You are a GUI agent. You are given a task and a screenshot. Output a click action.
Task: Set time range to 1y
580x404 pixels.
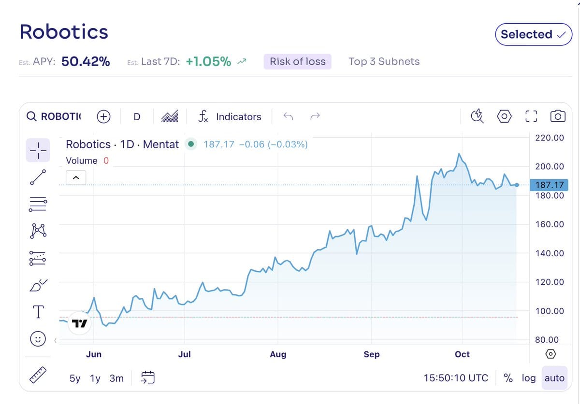[x=95, y=378]
